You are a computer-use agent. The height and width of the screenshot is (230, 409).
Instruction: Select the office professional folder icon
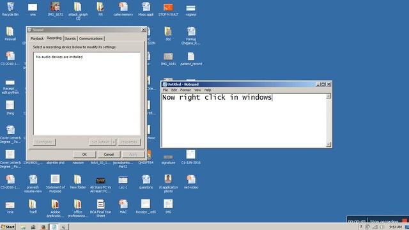click(x=78, y=208)
